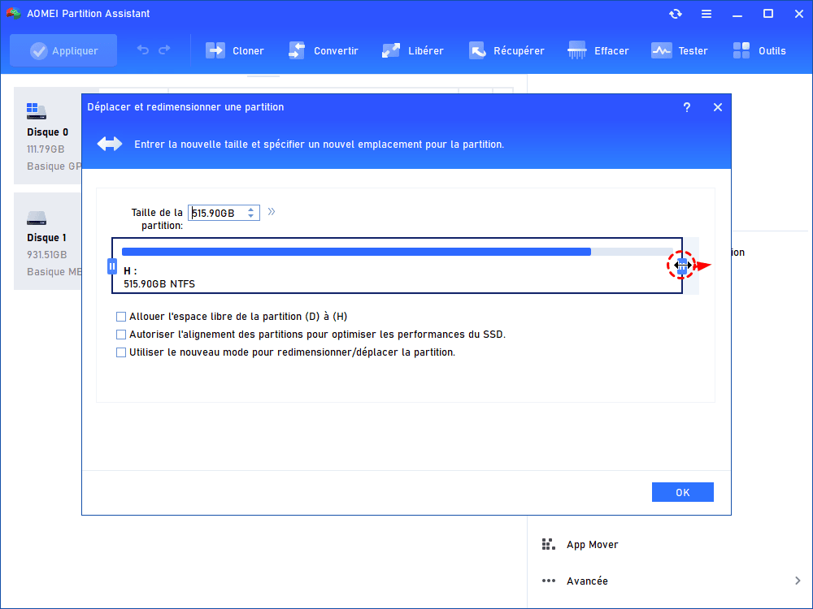Click the Disque 1 931.51GB size text

(46, 255)
